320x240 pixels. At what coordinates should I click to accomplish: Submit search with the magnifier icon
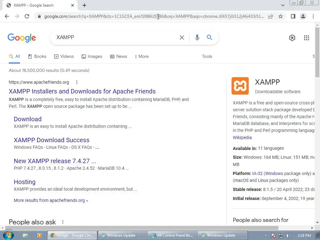coord(209,37)
